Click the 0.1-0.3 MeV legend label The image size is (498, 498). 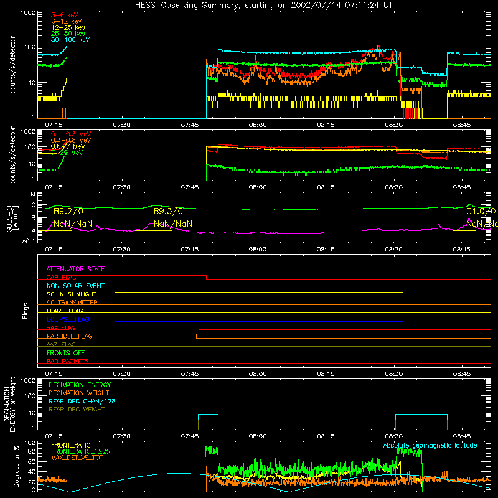coord(71,134)
